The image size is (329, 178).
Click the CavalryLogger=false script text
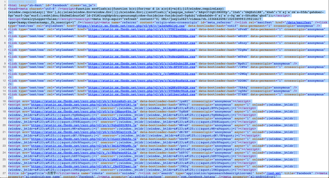pos(40,19)
